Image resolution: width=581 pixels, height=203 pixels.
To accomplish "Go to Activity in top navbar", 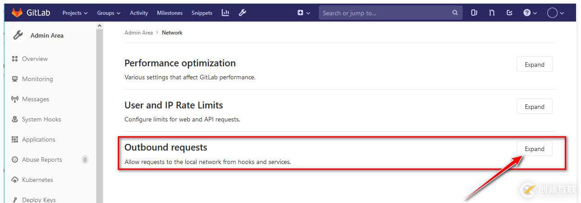I will point(139,13).
